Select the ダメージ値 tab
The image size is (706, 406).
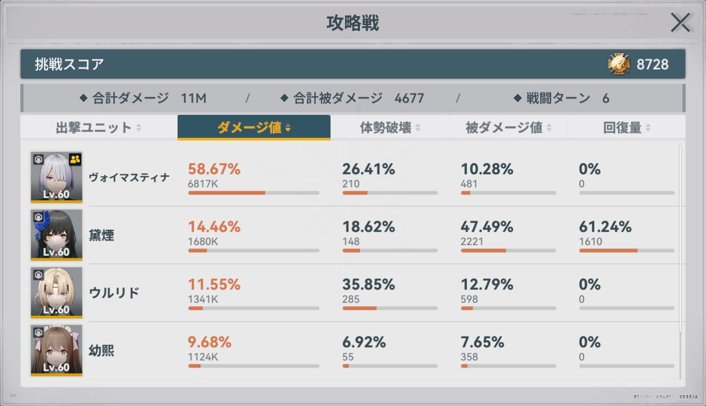(254, 128)
